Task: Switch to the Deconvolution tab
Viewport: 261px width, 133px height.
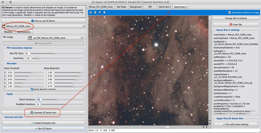Action: click(x=24, y=32)
